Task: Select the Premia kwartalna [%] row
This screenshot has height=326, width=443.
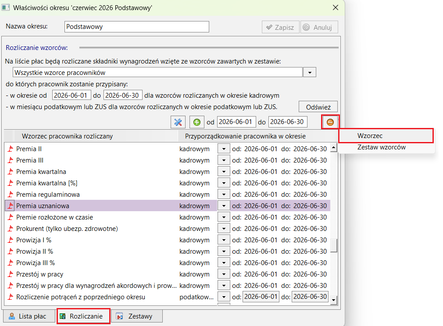Action: (168, 183)
